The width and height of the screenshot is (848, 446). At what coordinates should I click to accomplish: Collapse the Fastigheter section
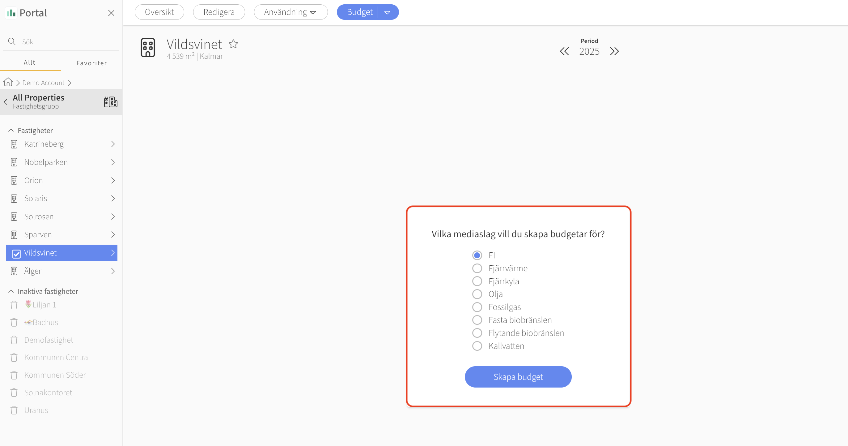pyautogui.click(x=11, y=131)
